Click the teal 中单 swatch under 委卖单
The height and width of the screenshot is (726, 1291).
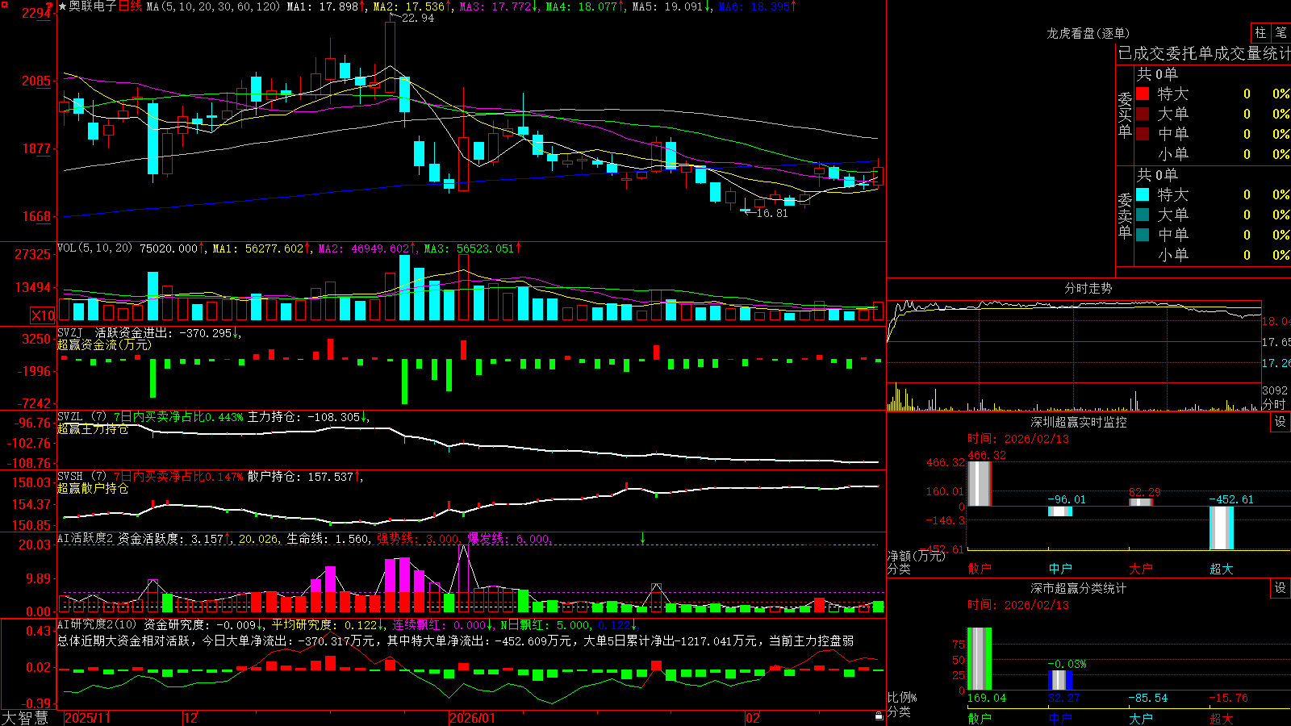tap(1143, 235)
